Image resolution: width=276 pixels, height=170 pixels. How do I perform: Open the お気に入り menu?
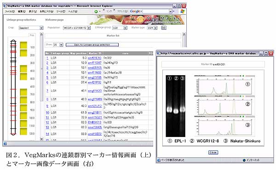[46, 11]
